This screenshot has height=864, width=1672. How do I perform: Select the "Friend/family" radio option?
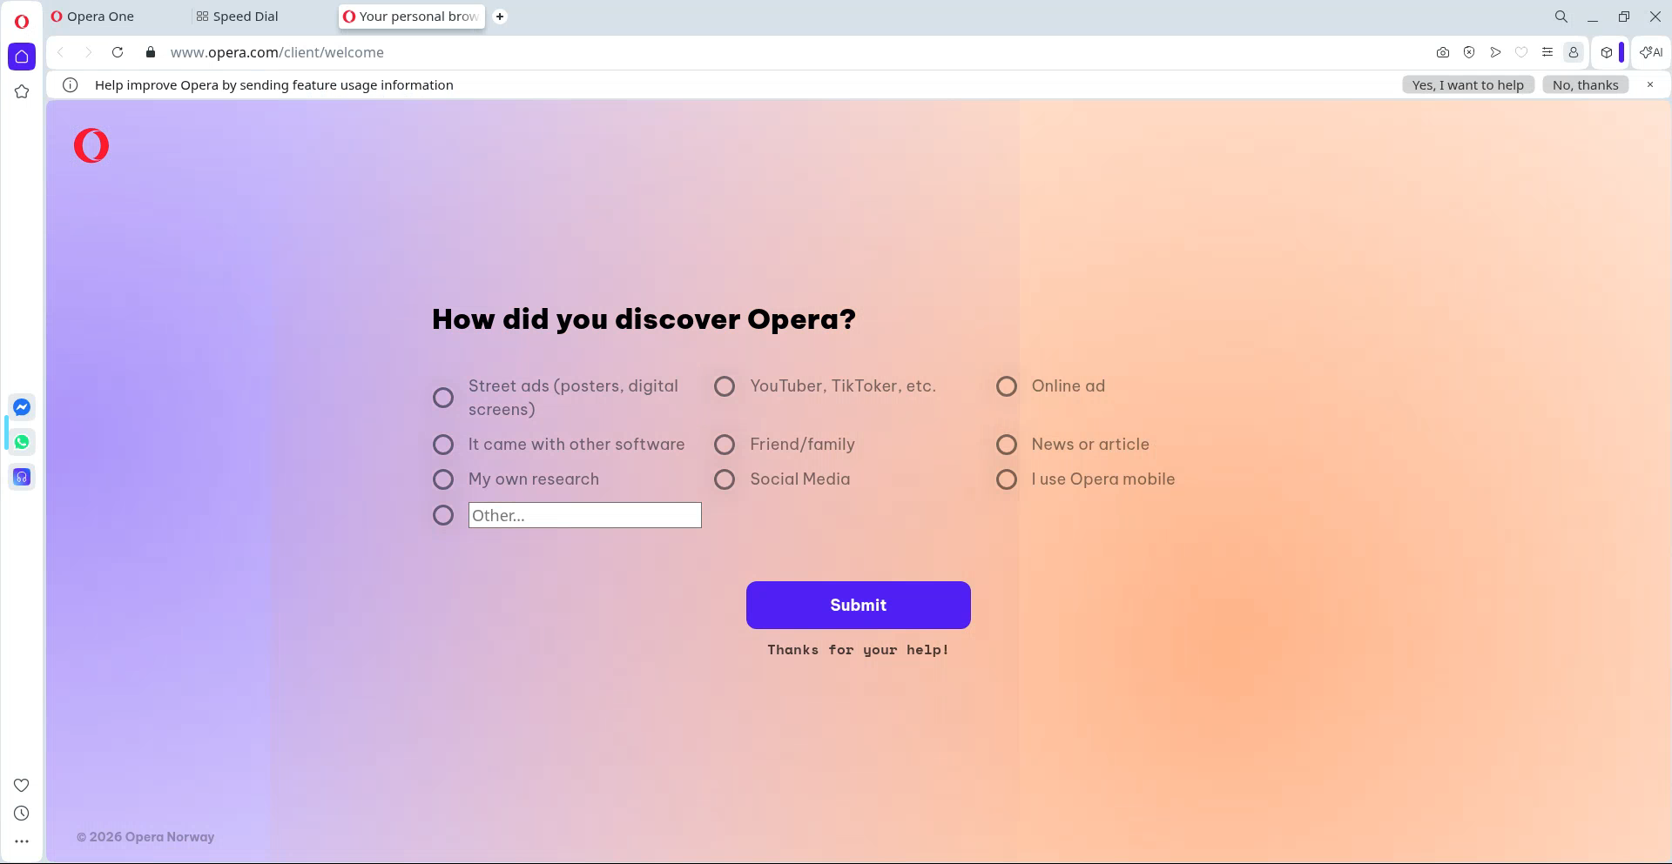point(725,445)
